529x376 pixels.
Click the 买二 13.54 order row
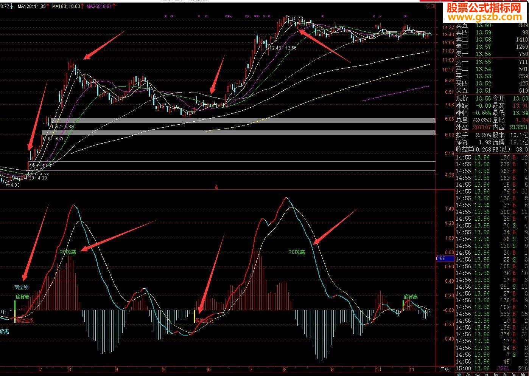492,69
